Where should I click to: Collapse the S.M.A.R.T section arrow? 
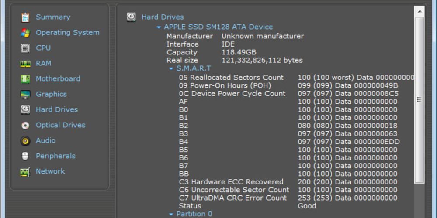point(171,69)
